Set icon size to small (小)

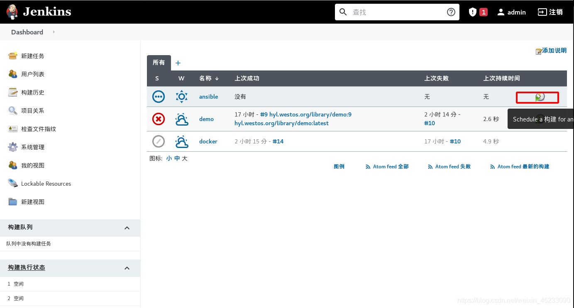(169, 158)
